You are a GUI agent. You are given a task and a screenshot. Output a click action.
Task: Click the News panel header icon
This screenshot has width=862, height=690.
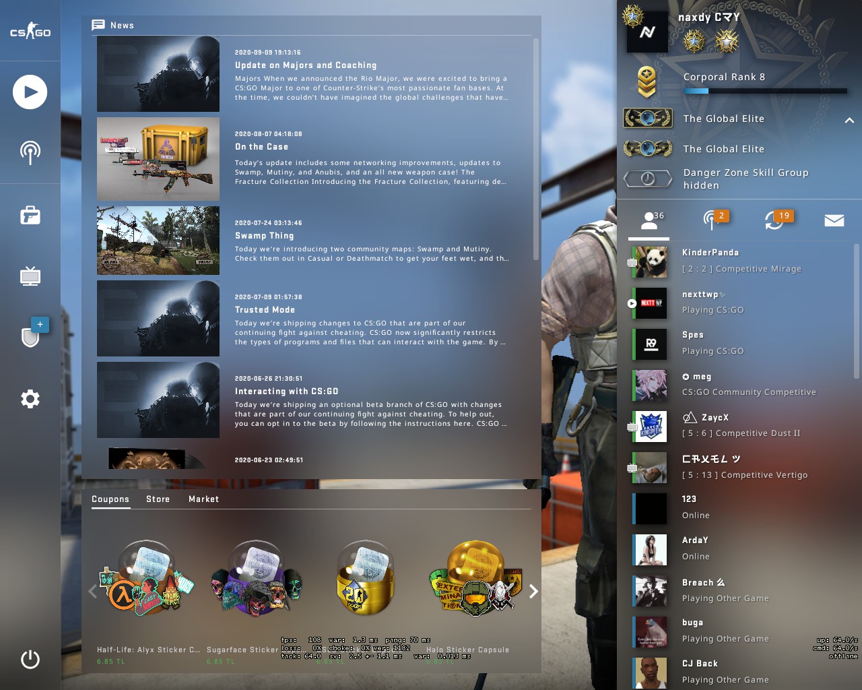pyautogui.click(x=98, y=25)
